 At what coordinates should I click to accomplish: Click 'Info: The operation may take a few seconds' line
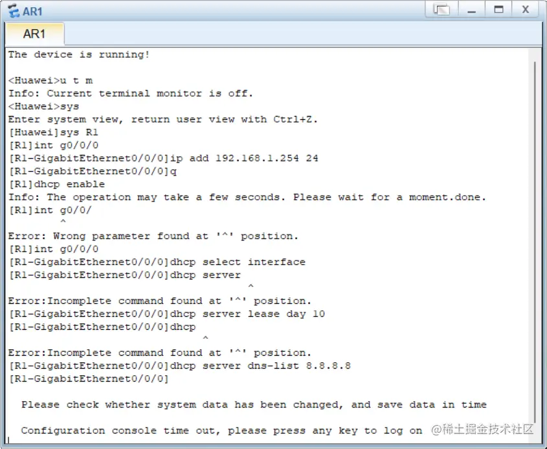pos(247,197)
